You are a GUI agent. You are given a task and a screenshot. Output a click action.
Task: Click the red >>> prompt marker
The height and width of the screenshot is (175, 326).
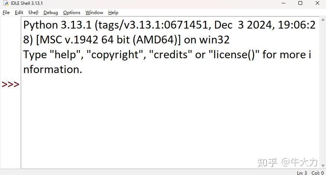10,84
